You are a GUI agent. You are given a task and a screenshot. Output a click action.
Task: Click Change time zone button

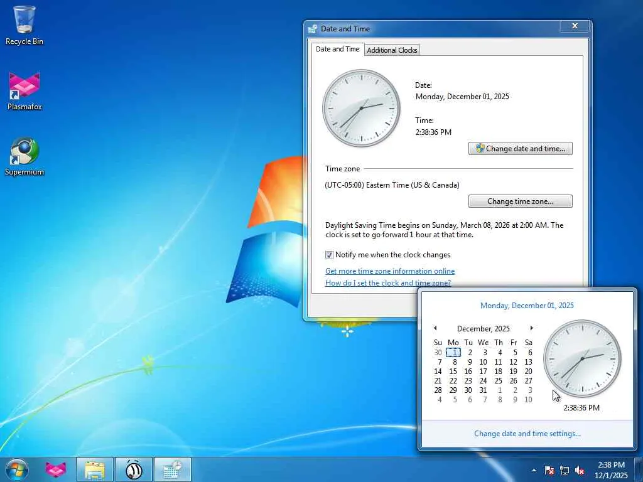tap(521, 201)
